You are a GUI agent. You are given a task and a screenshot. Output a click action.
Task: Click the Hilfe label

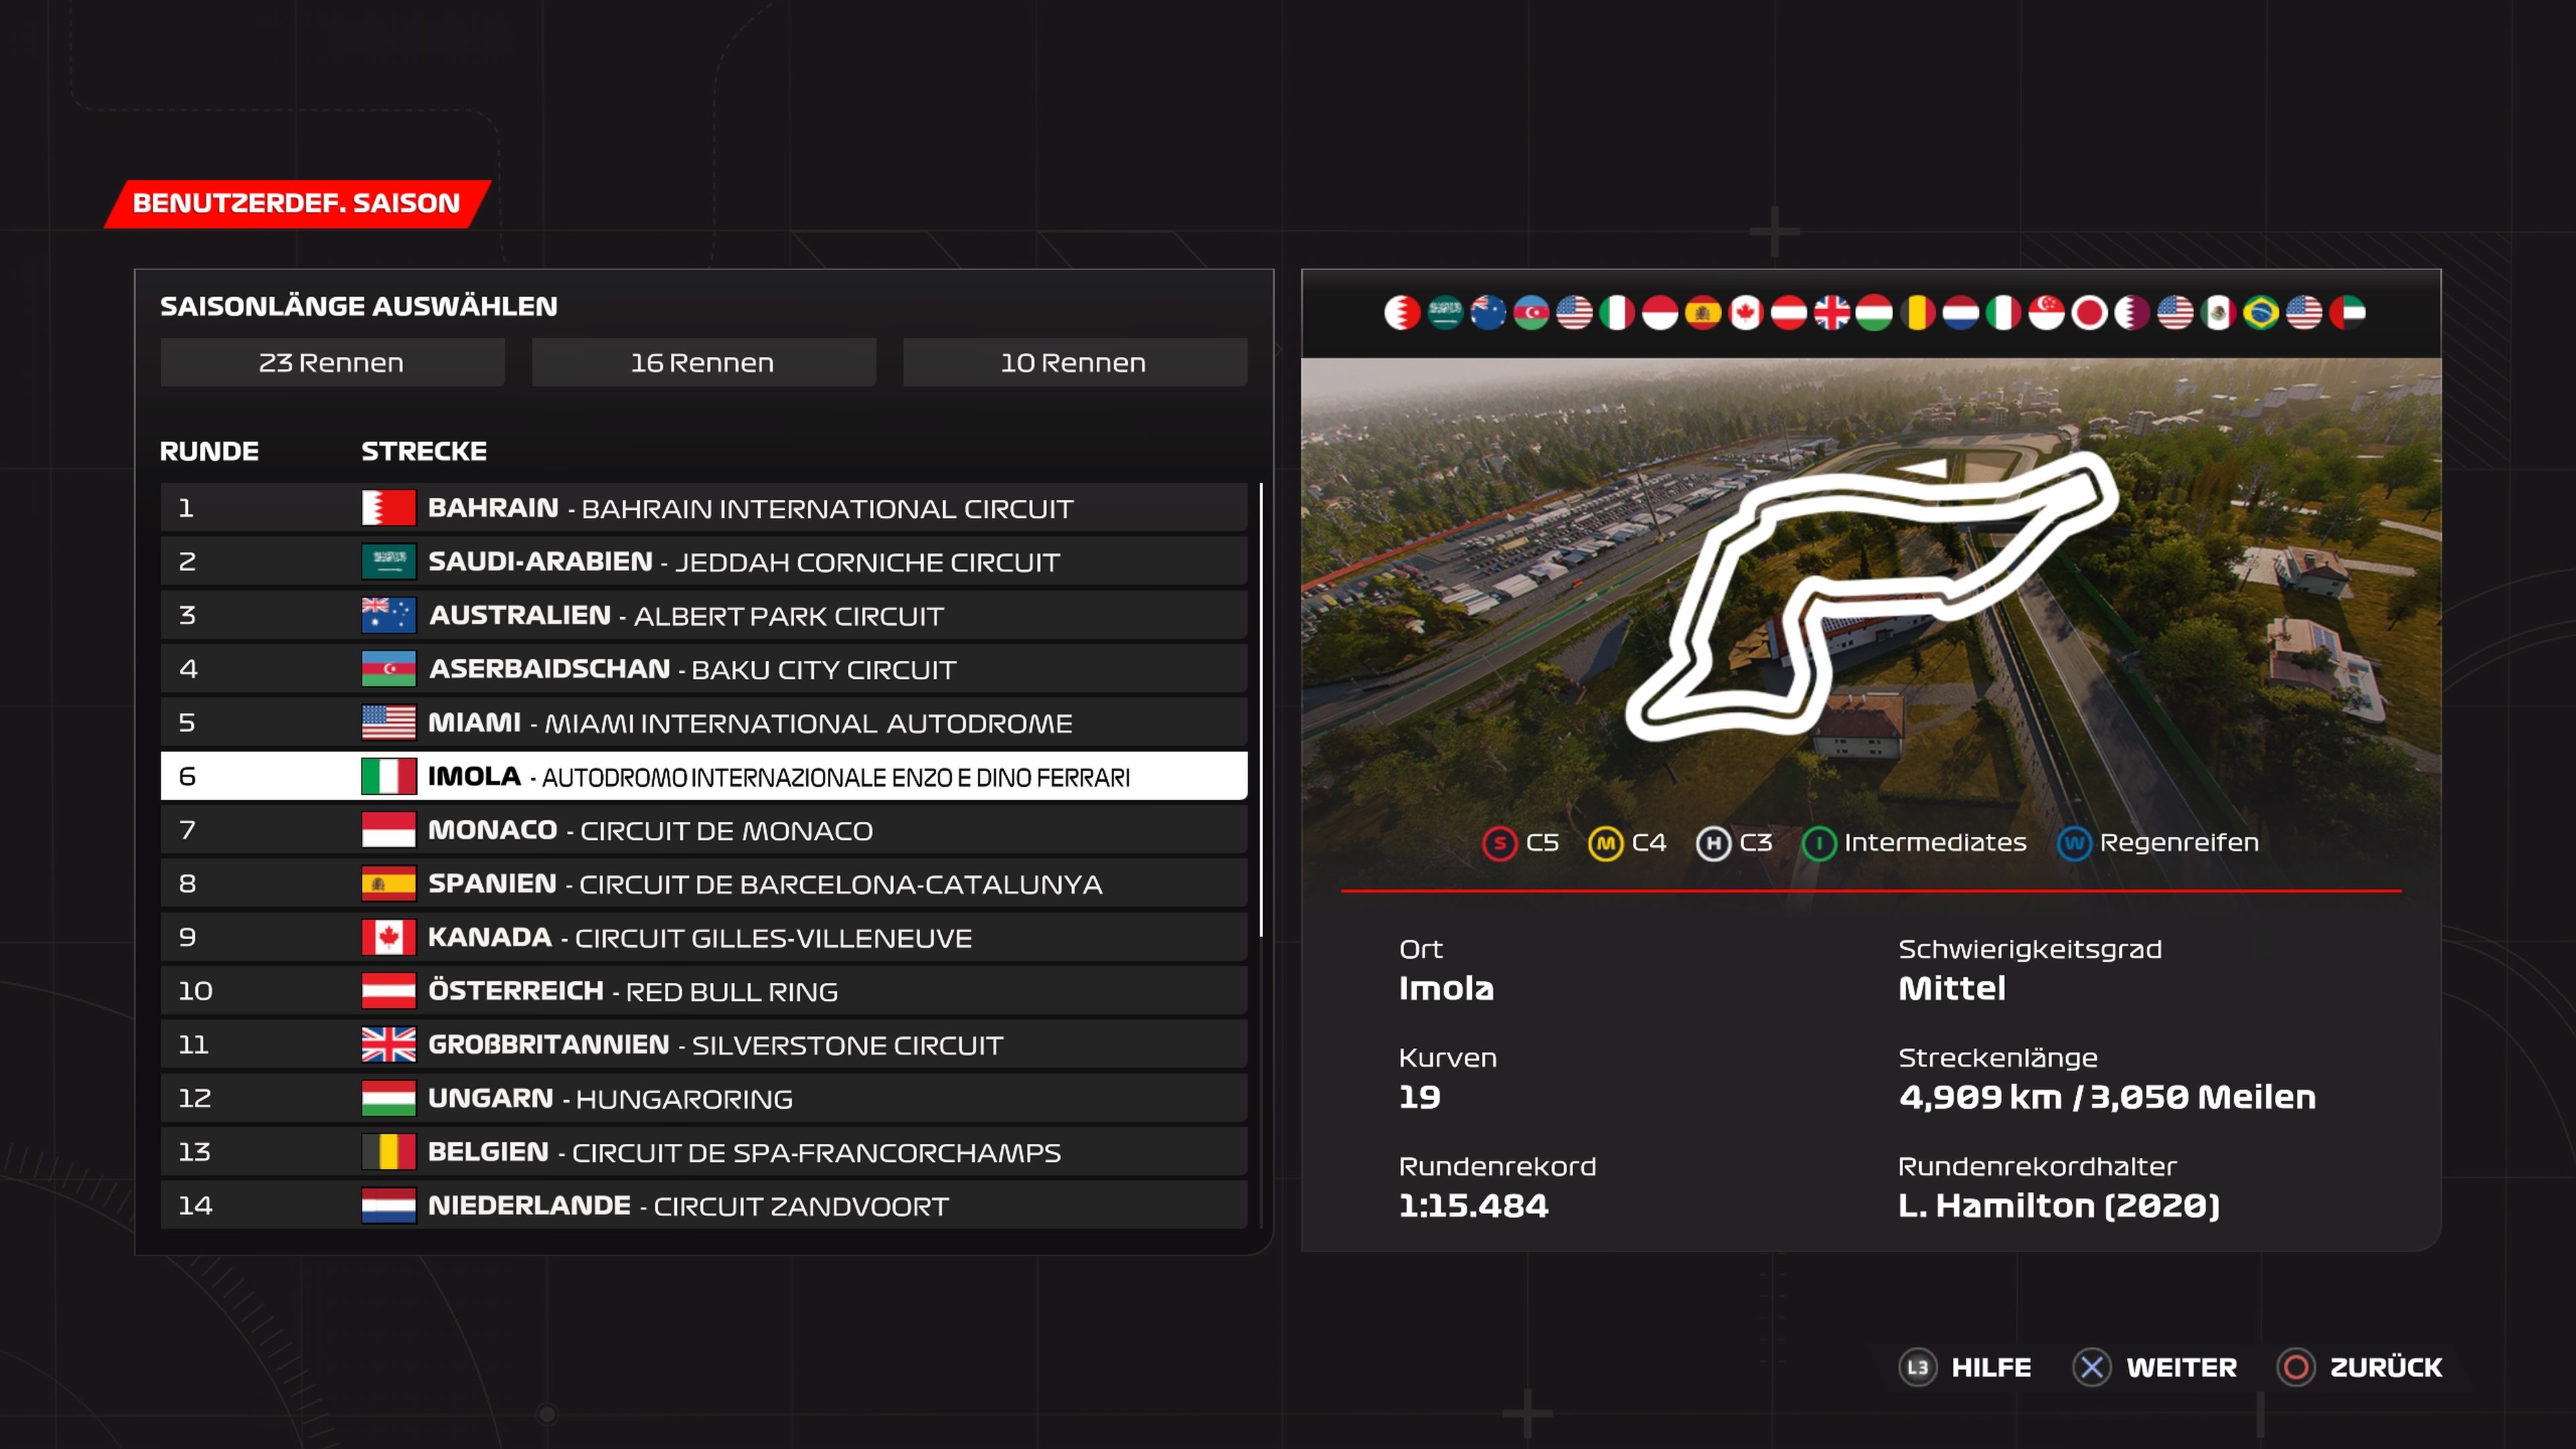pos(1991,1367)
